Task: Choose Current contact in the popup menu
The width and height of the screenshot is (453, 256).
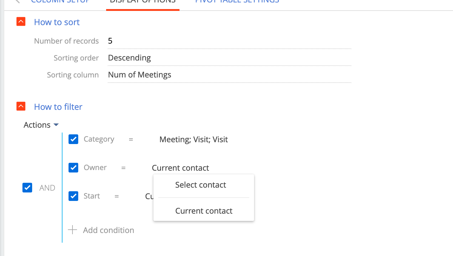Action: [x=204, y=211]
